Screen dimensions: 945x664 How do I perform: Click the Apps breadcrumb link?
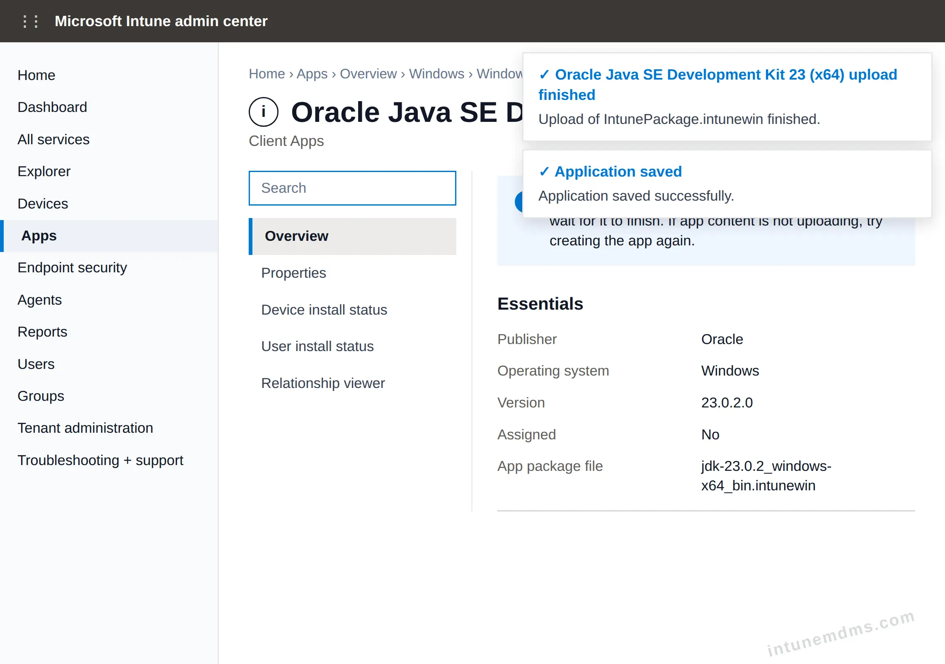tap(312, 74)
